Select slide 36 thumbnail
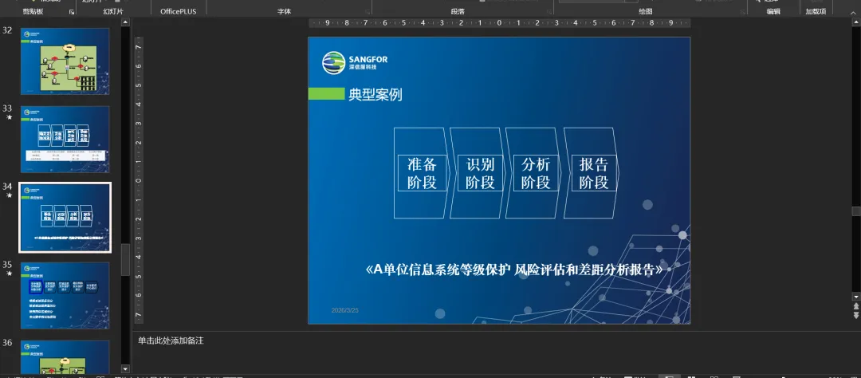 coord(65,357)
